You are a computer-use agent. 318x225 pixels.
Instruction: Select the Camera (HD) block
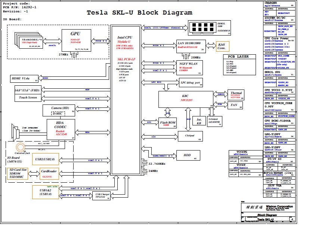point(59,110)
